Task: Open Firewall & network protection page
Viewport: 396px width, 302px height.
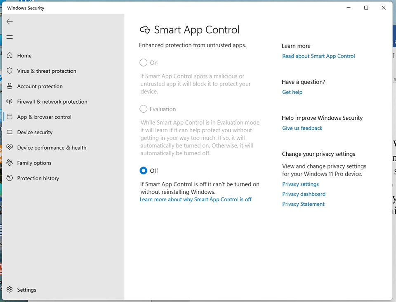Action: pos(52,102)
